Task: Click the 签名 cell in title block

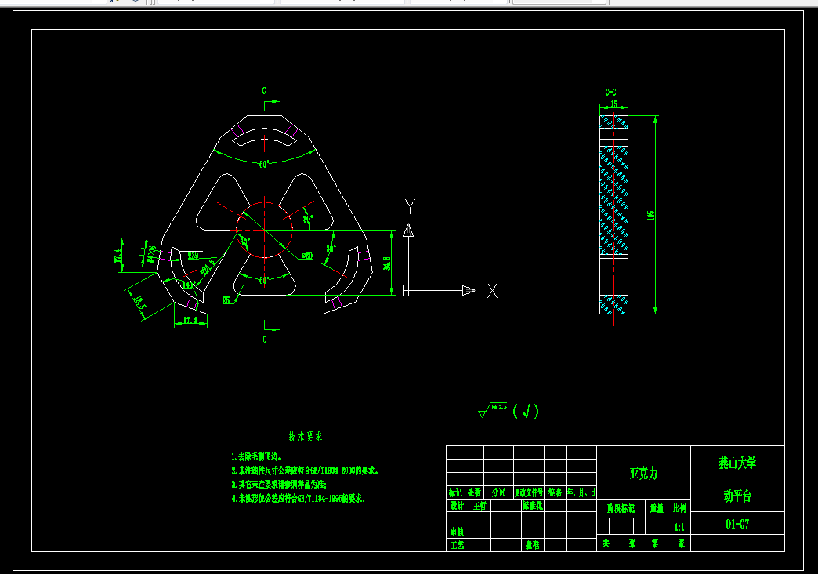Action: click(556, 492)
